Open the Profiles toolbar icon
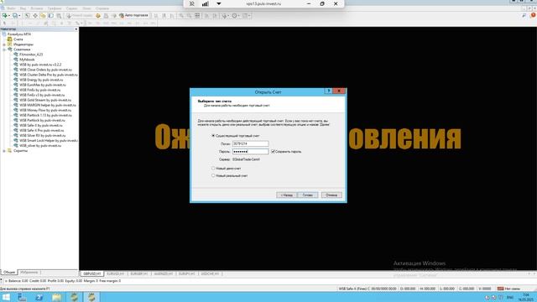The width and height of the screenshot is (537, 302). pyautogui.click(x=15, y=15)
